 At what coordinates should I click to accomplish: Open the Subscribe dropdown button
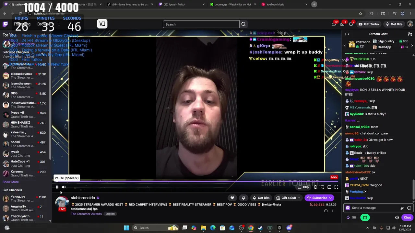coord(319,198)
